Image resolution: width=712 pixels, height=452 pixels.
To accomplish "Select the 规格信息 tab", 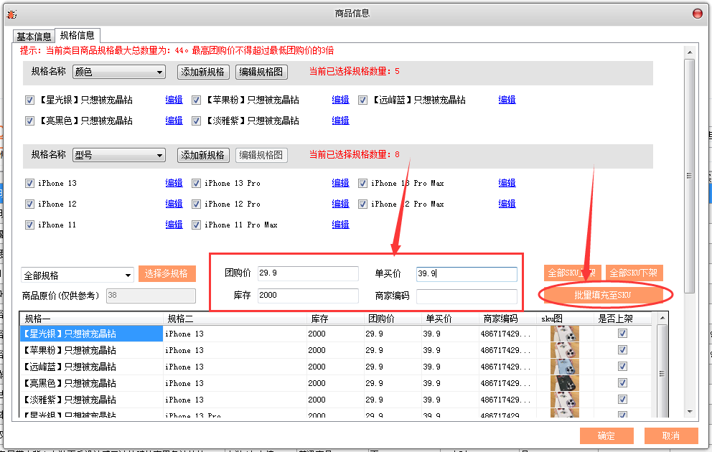I will pyautogui.click(x=78, y=35).
